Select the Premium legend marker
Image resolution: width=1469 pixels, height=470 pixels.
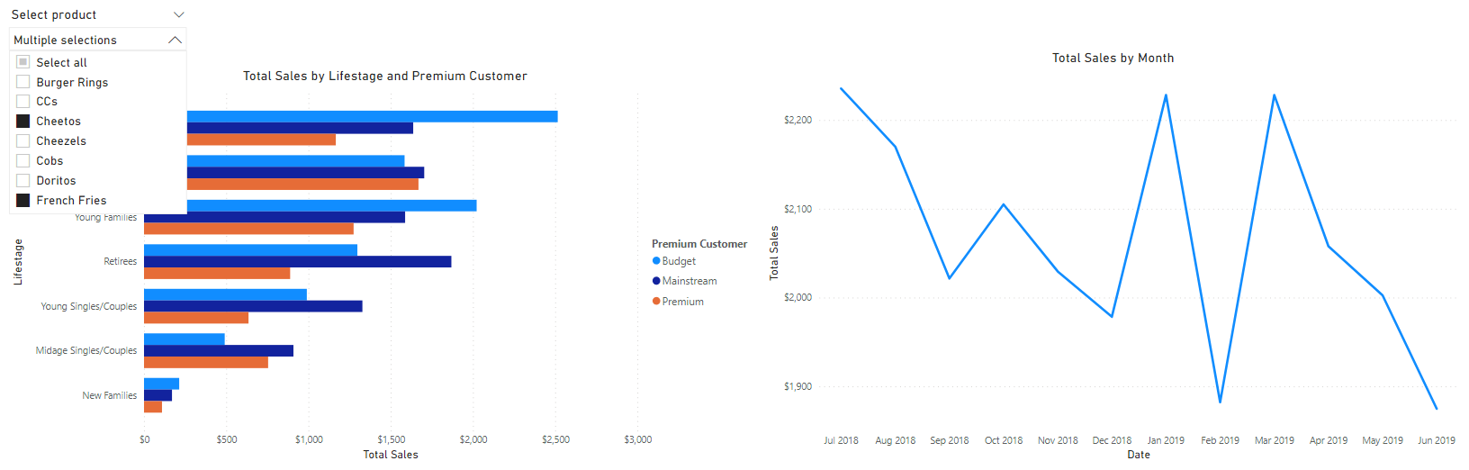[656, 302]
